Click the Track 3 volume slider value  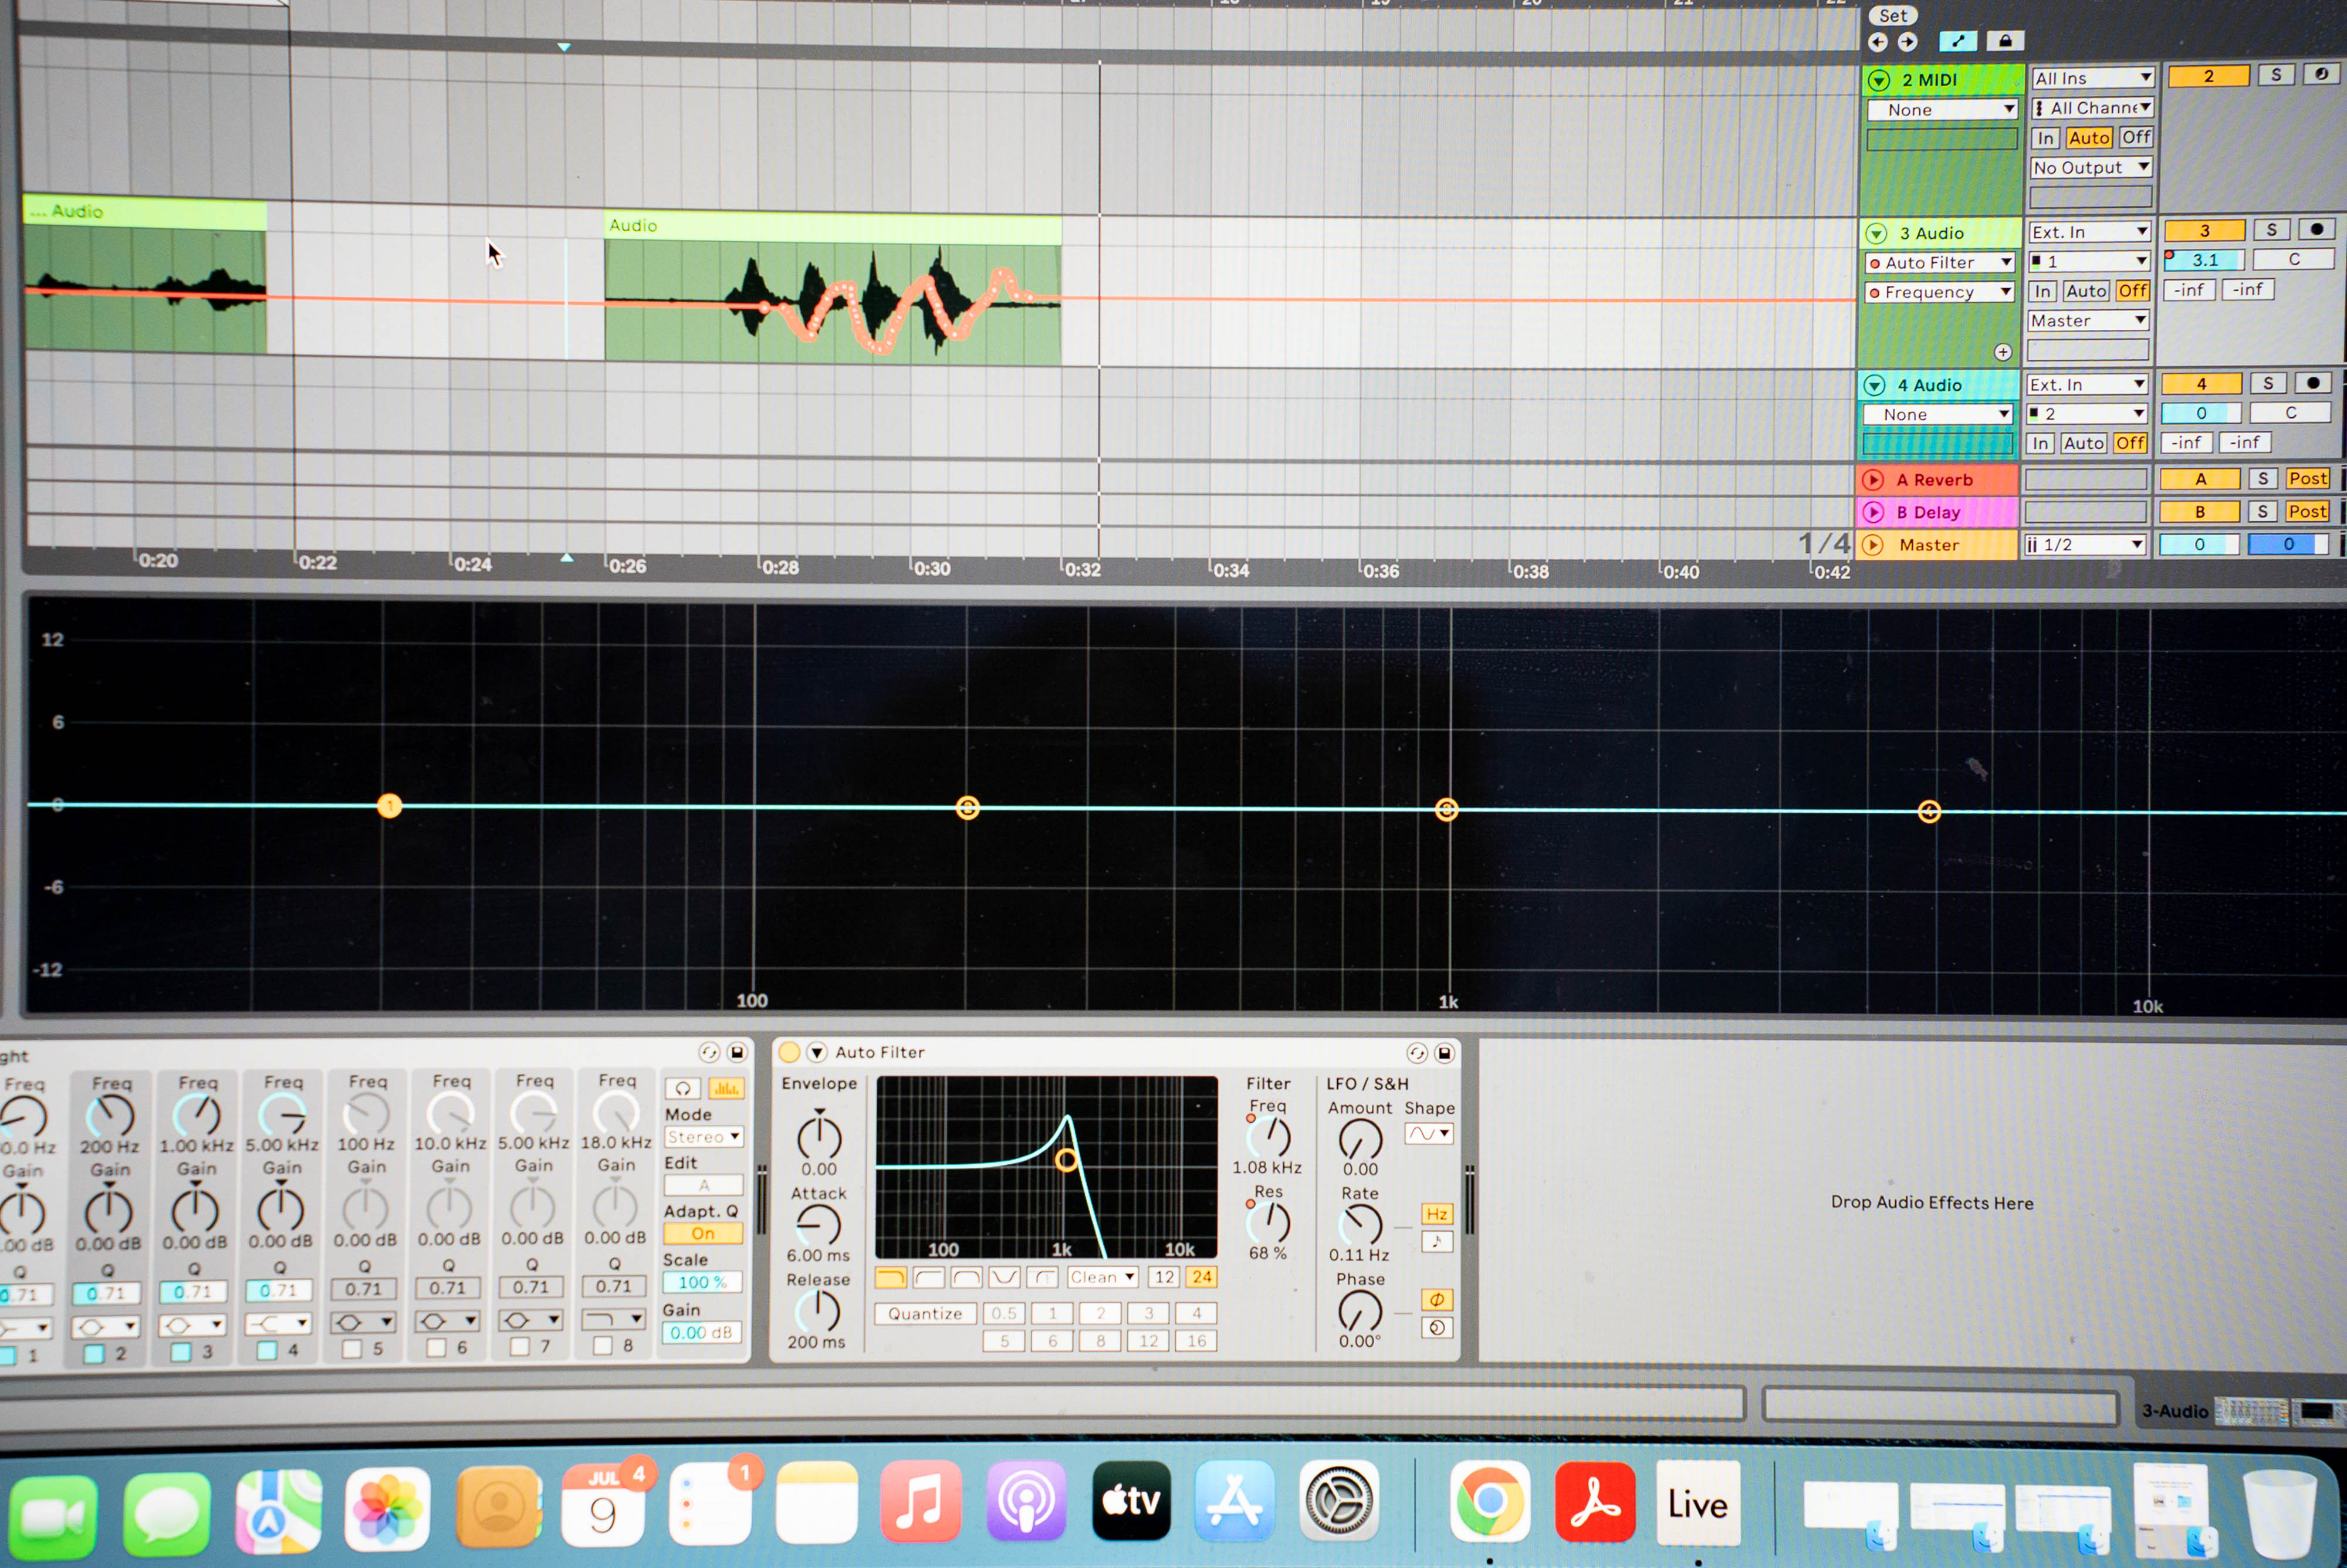[2204, 260]
